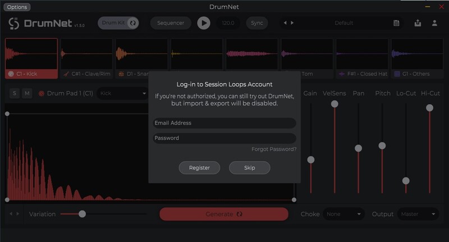Select the Tom pad waveform
This screenshot has height=242, width=449.
pos(307,54)
